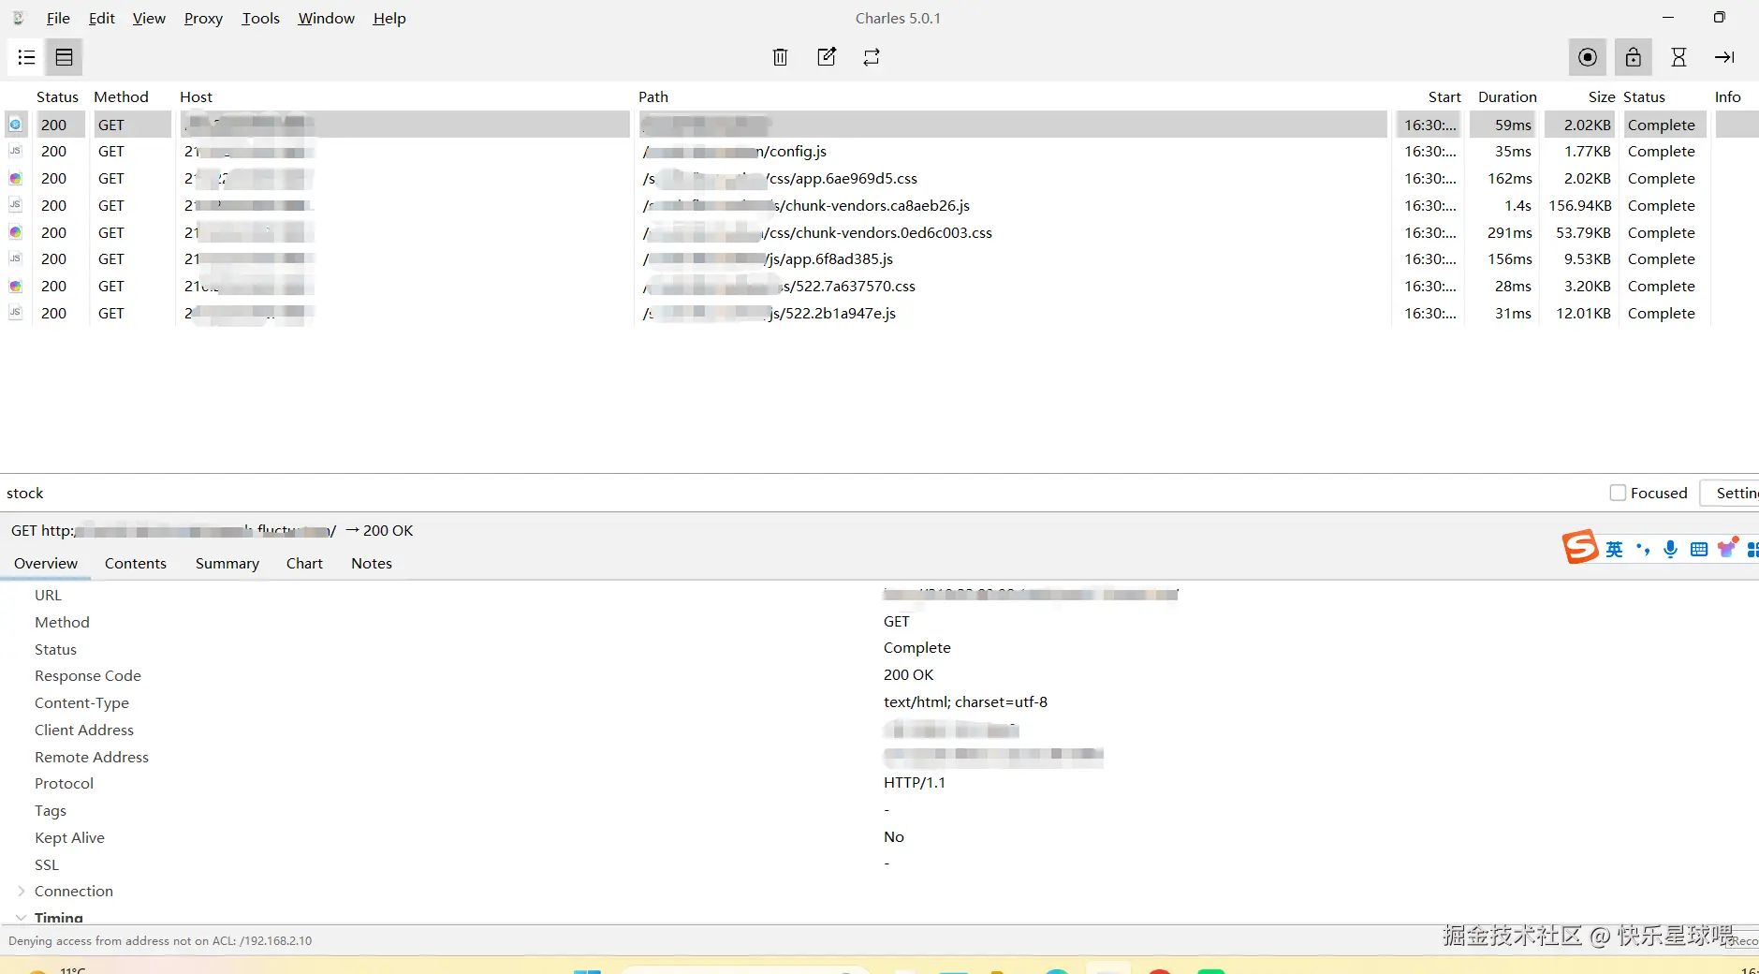The height and width of the screenshot is (974, 1759).
Task: Click the compose request pencil icon
Action: click(x=826, y=57)
